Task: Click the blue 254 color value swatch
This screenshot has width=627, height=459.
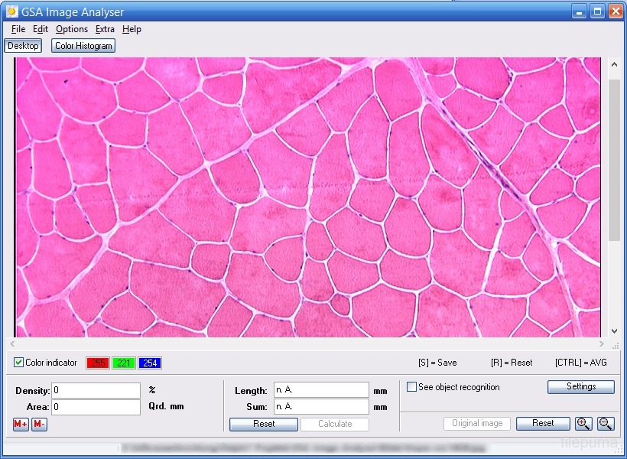Action: [x=150, y=363]
